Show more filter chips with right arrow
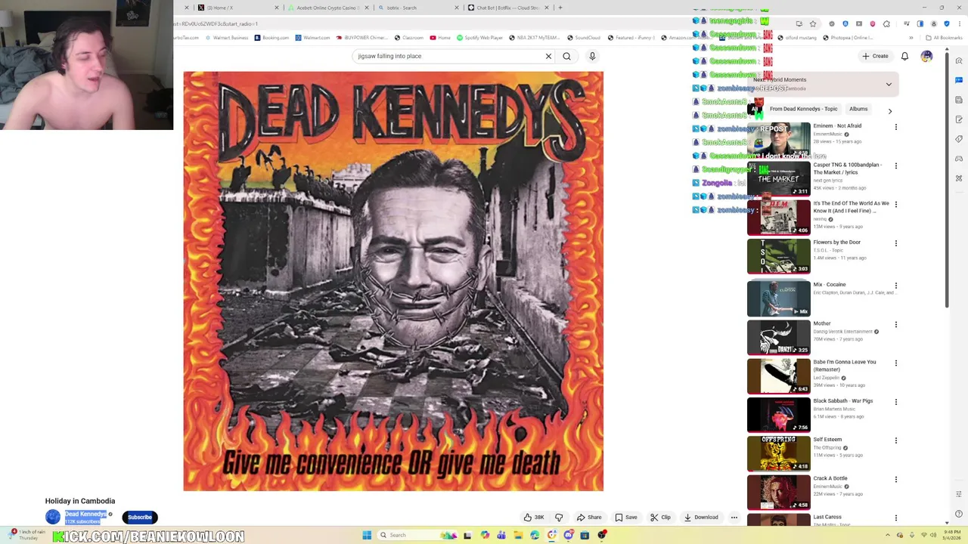Image resolution: width=968 pixels, height=544 pixels. pyautogui.click(x=889, y=111)
